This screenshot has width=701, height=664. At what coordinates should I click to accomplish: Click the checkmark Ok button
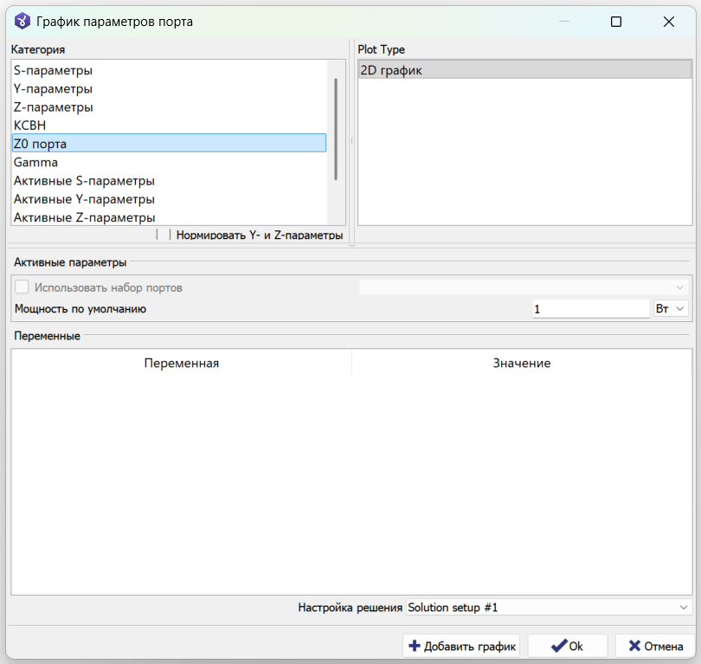[567, 646]
